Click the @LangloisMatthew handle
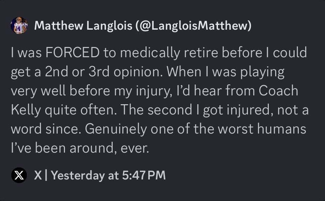Viewport: 325px width, 201px height. (193, 26)
